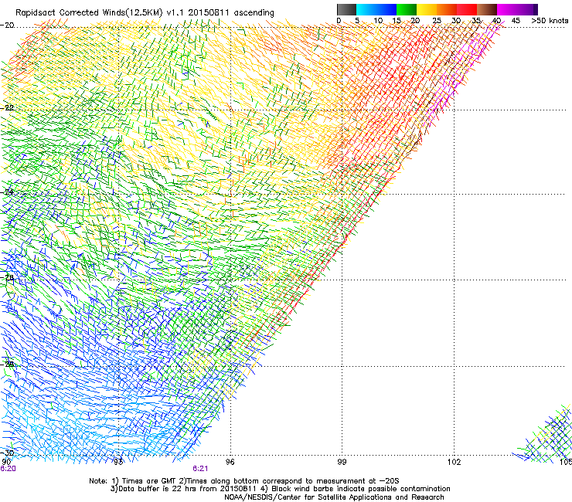Click the '102' longitude axis label
This screenshot has height=502, width=572.
click(x=455, y=462)
